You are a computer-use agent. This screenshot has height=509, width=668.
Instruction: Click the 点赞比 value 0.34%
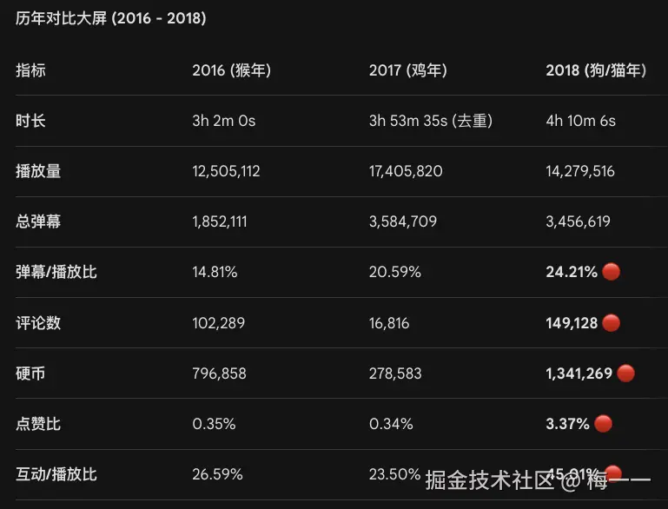[x=391, y=424]
